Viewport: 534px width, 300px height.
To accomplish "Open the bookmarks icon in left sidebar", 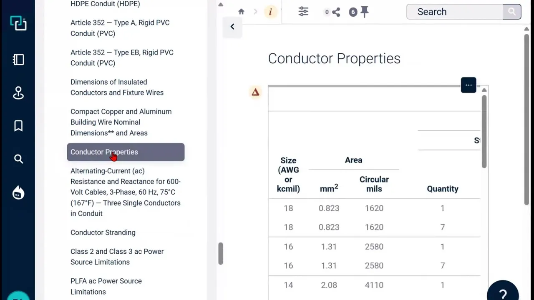I will tap(18, 126).
